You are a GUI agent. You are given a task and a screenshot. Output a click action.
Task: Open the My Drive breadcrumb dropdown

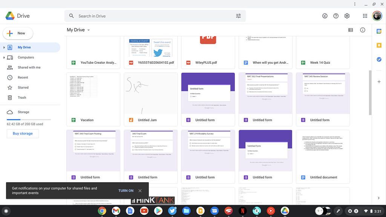coord(89,30)
